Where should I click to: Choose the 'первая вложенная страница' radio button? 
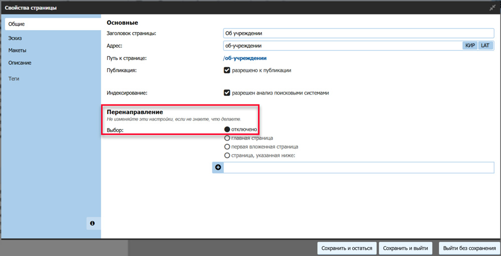tap(227, 147)
